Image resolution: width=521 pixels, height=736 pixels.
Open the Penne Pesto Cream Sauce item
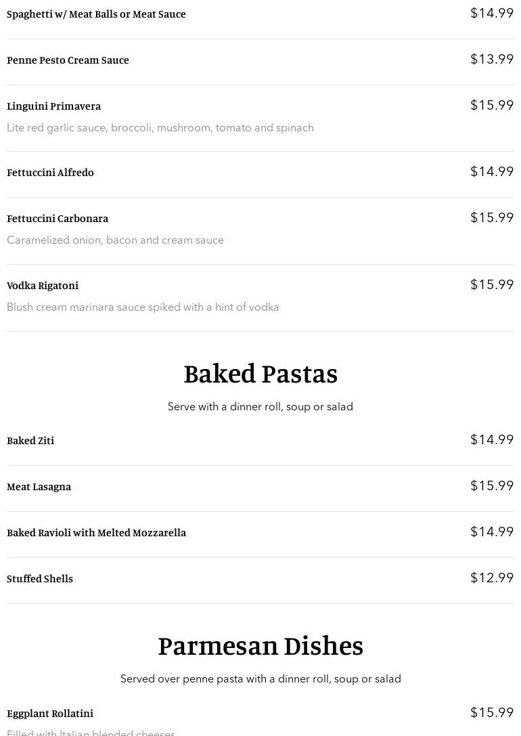68,60
